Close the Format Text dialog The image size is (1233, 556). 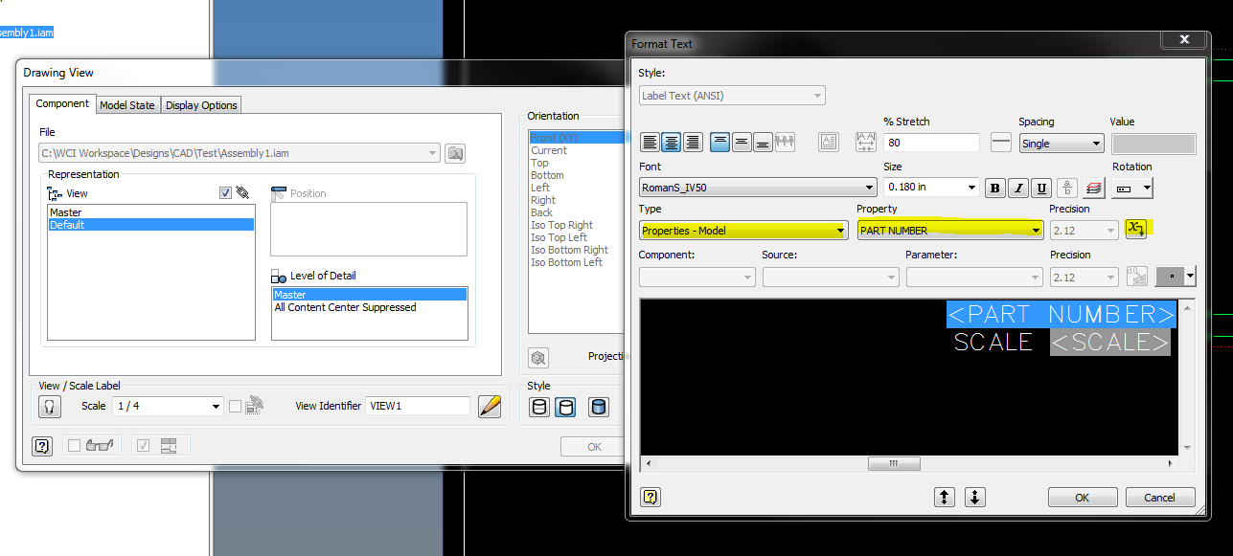pos(1184,40)
